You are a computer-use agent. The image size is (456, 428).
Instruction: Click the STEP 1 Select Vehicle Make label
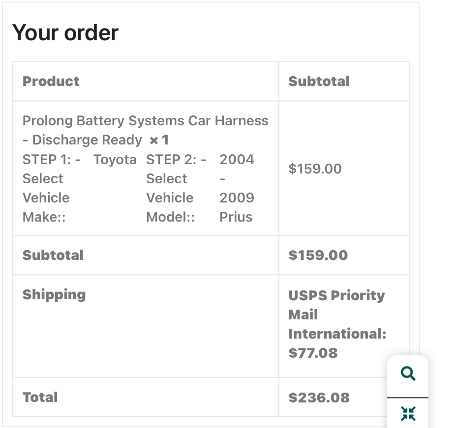52,188
